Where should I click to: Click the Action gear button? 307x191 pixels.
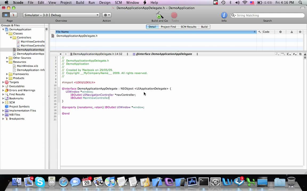coord(107,15)
